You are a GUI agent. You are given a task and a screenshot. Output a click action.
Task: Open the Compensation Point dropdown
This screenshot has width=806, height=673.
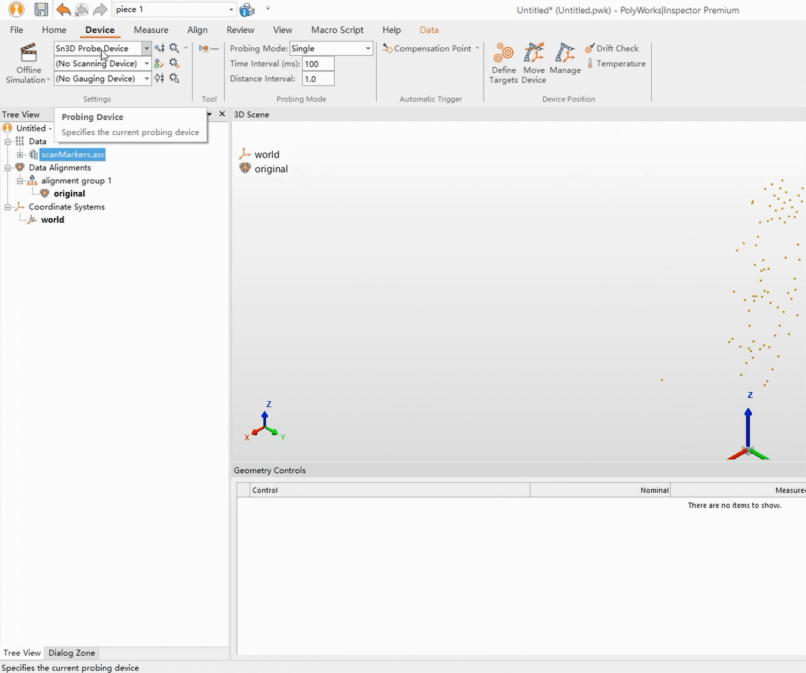point(477,48)
